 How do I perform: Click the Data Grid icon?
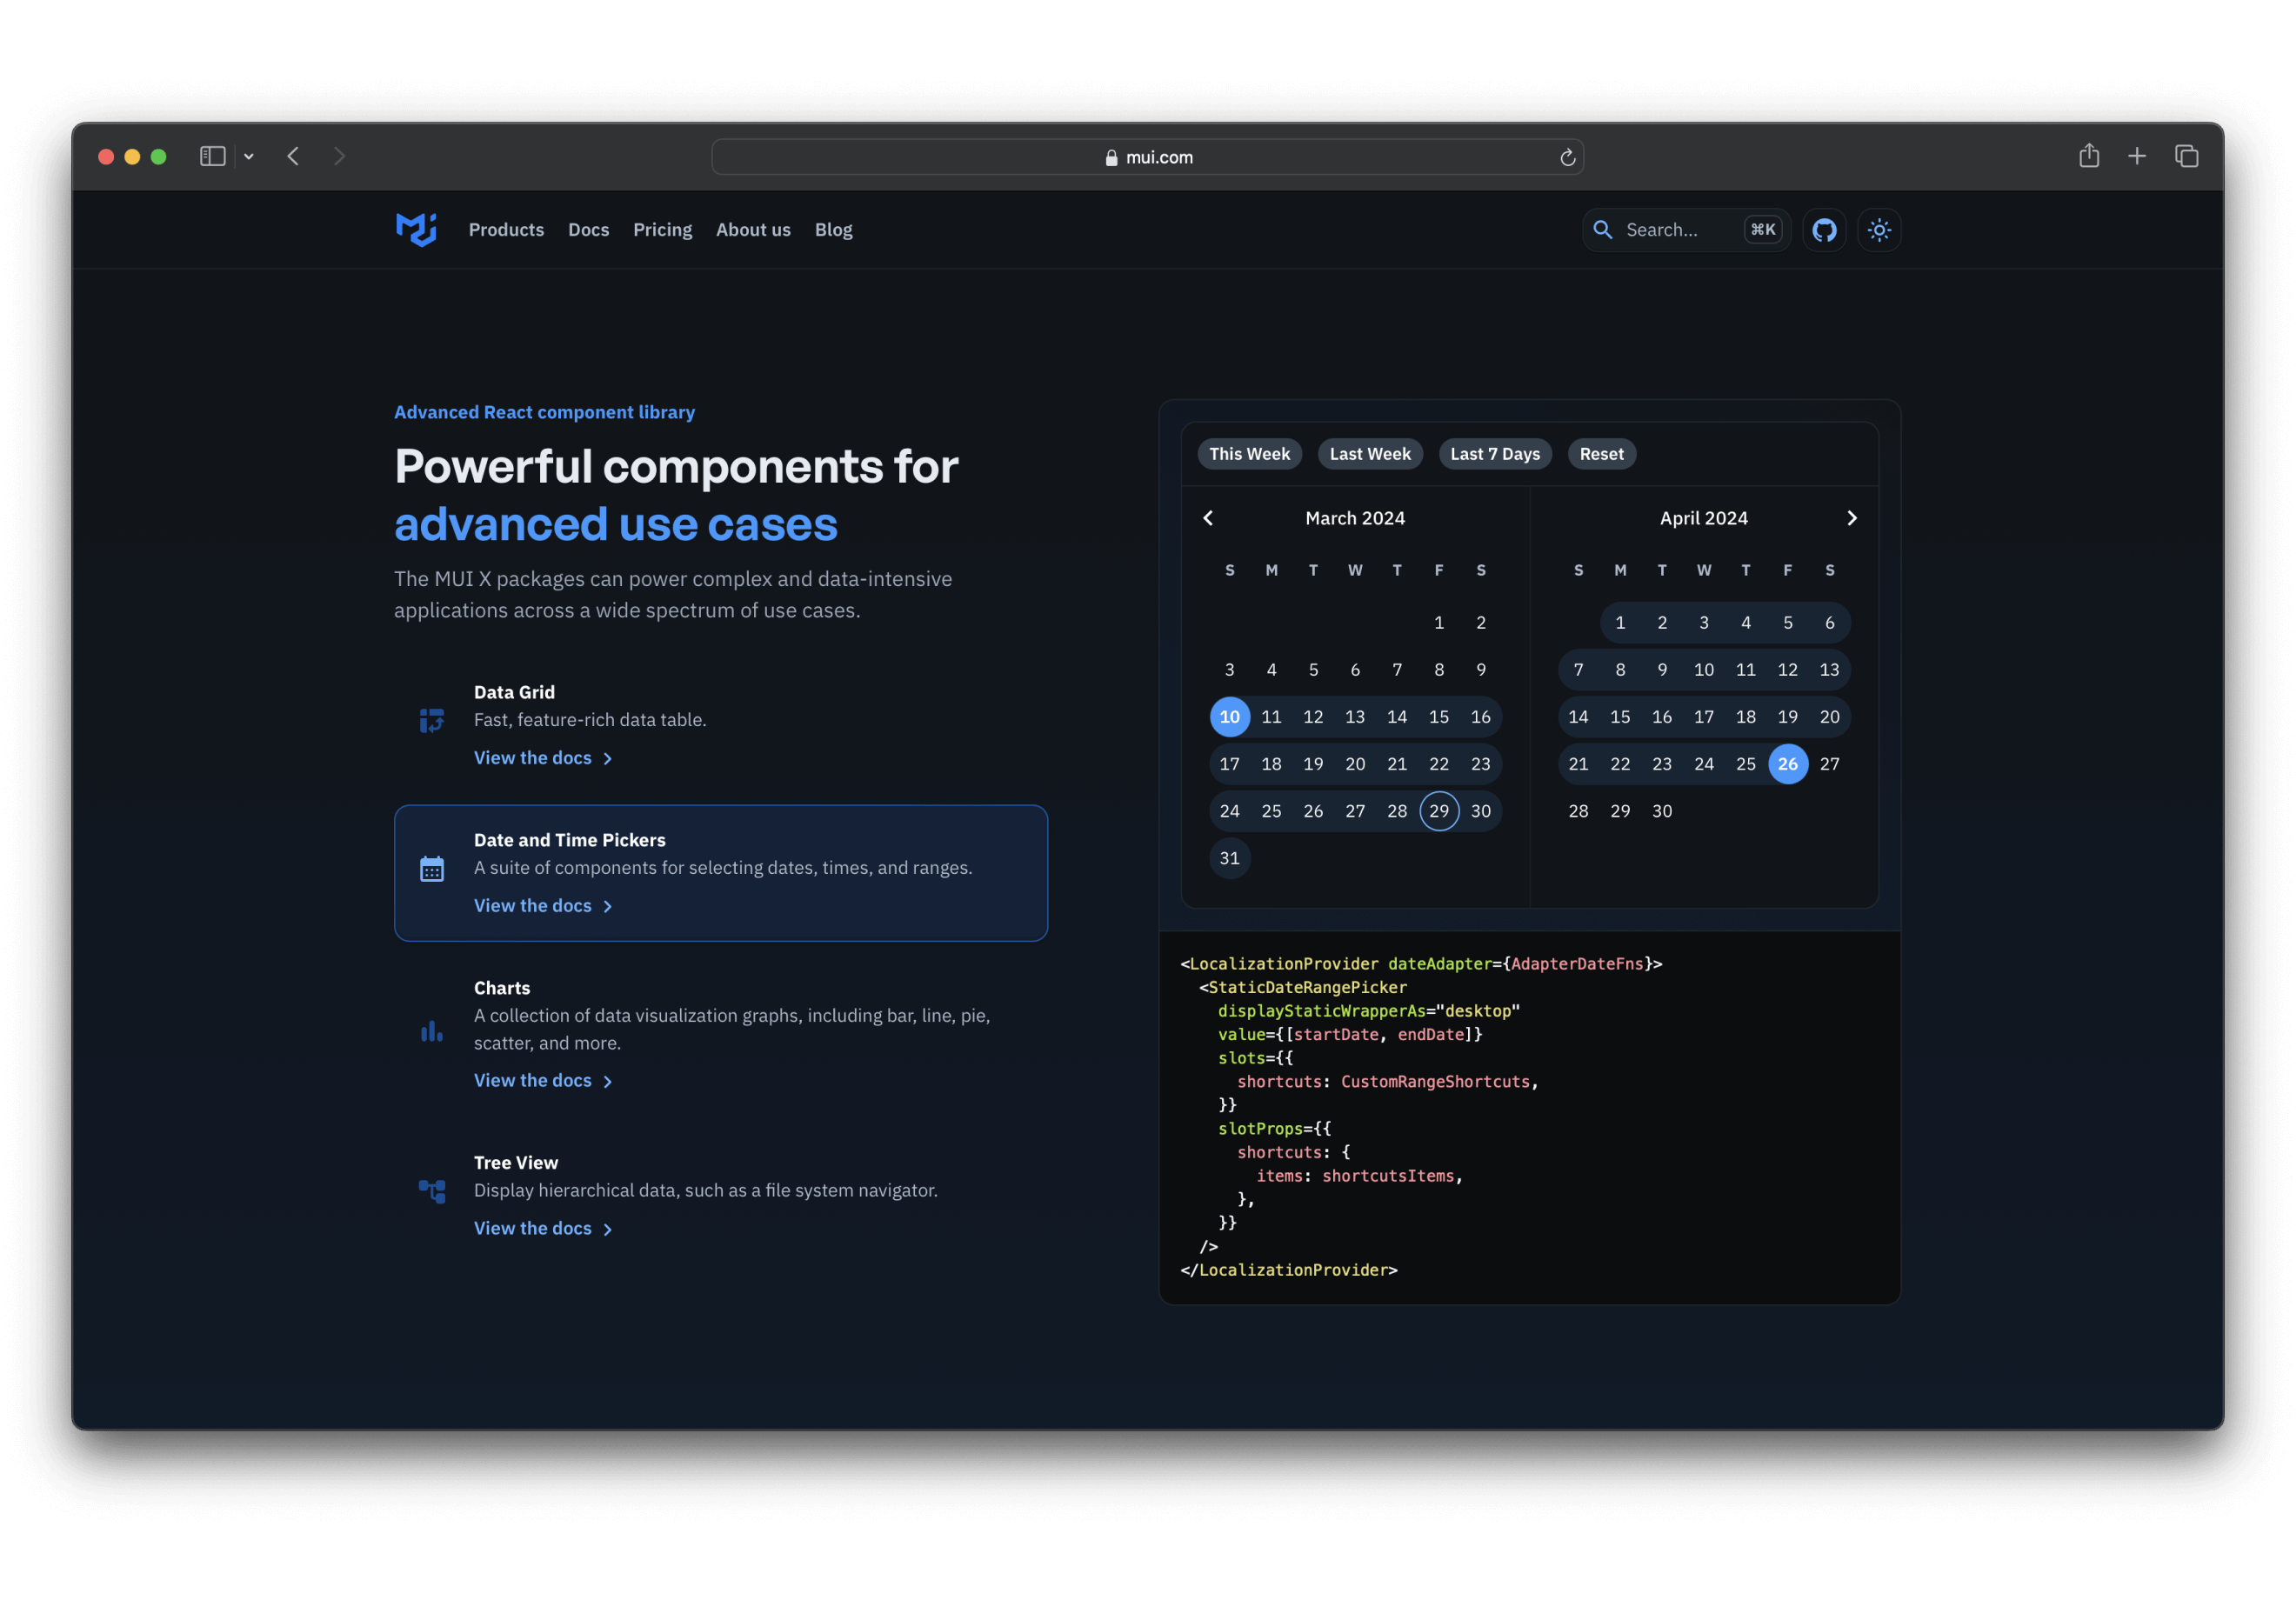pyautogui.click(x=432, y=720)
